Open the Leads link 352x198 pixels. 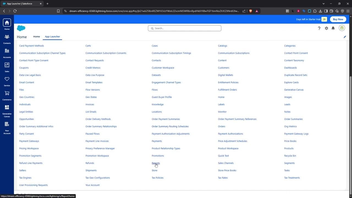pyautogui.click(x=287, y=105)
